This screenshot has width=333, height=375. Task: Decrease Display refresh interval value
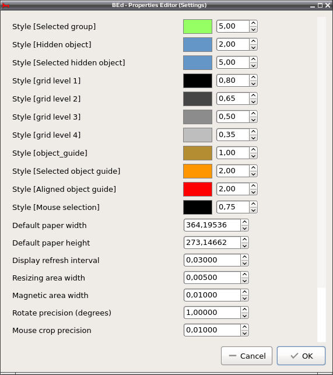(244, 263)
